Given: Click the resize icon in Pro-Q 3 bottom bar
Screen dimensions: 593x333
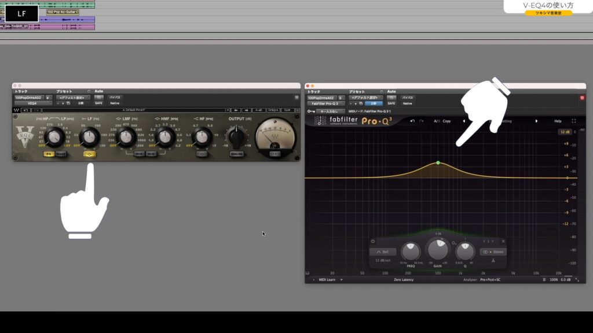Looking at the screenshot, I should pyautogui.click(x=577, y=280).
